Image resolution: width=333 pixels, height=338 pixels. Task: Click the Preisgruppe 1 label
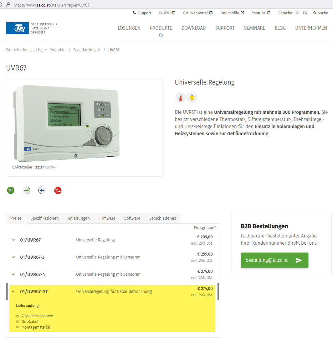[205, 228]
